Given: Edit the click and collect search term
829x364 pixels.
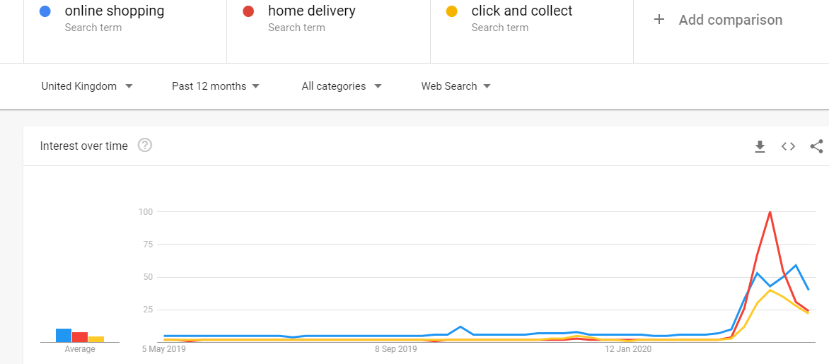Looking at the screenshot, I should (522, 11).
